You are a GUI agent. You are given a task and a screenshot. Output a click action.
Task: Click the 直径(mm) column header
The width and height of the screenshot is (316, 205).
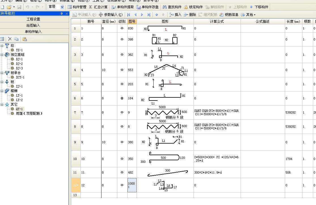coord(109,21)
